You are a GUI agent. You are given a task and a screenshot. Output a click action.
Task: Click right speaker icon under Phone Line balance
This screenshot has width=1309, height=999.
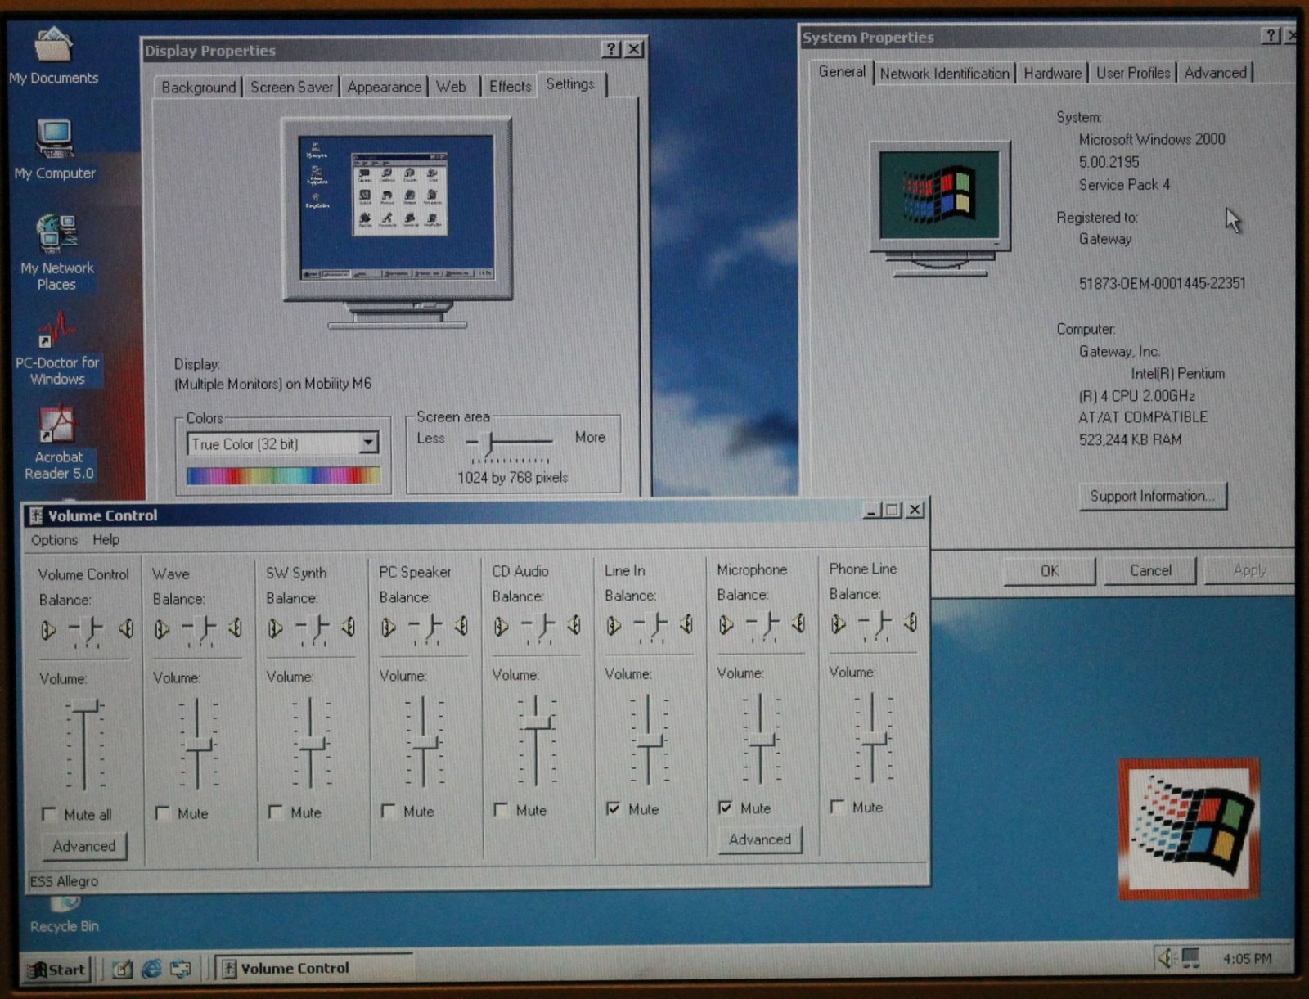point(911,623)
